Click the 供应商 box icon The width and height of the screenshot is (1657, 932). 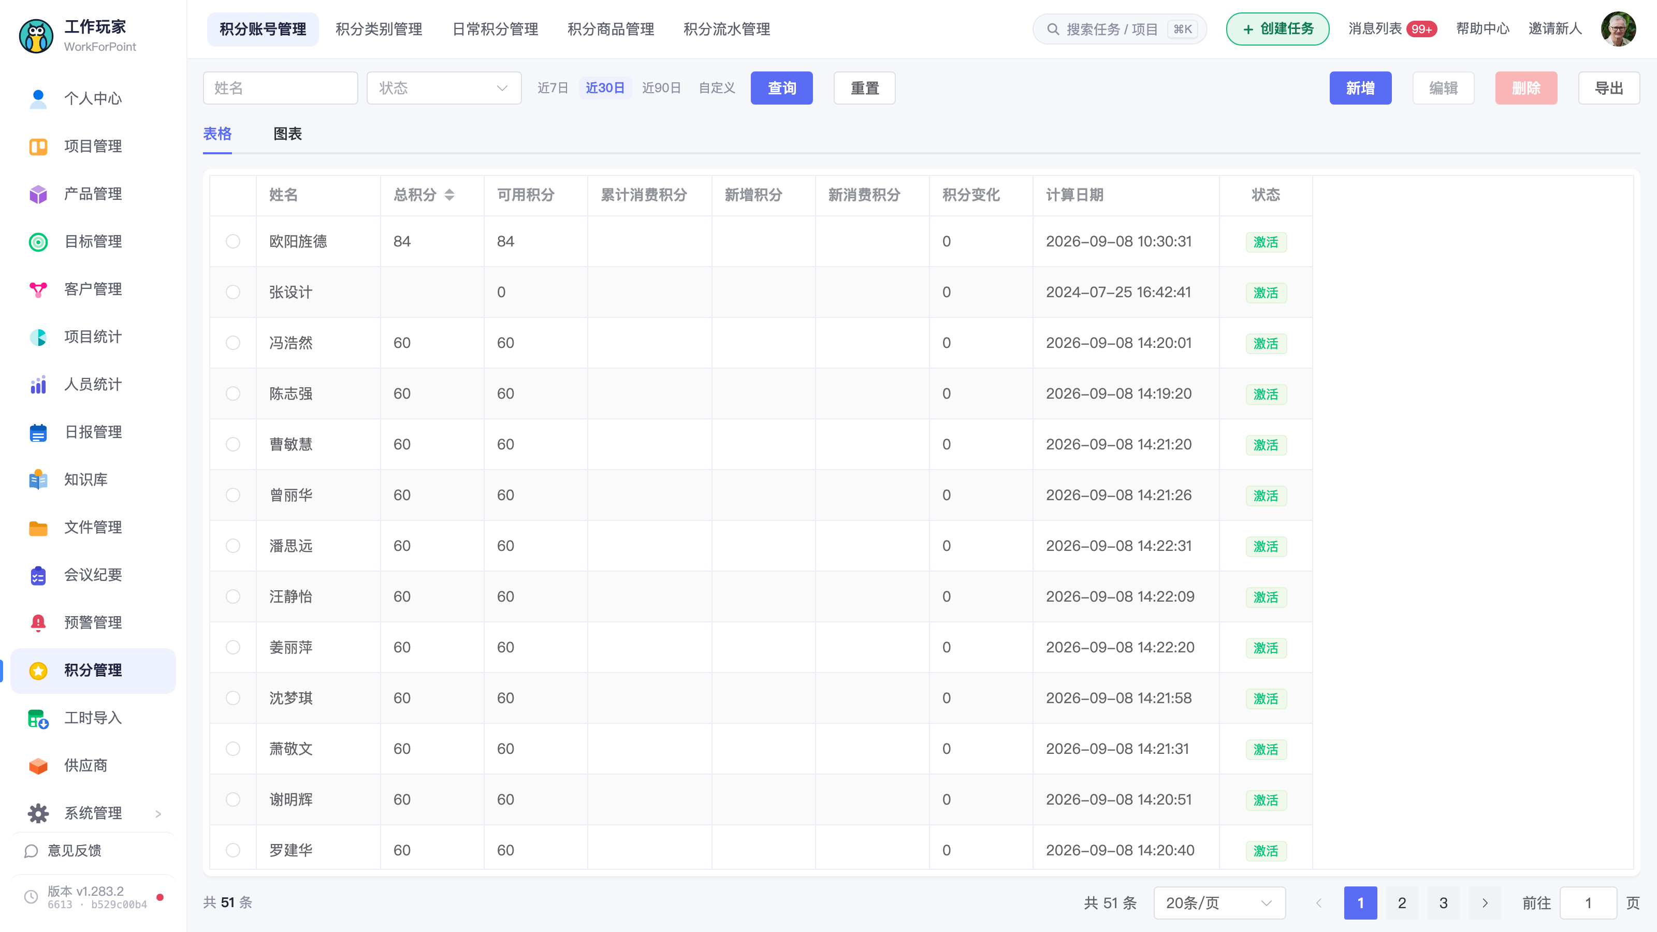point(38,765)
